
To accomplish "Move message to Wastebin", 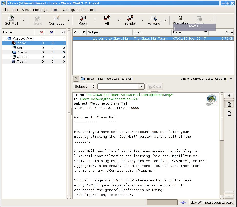I will (180, 19).
